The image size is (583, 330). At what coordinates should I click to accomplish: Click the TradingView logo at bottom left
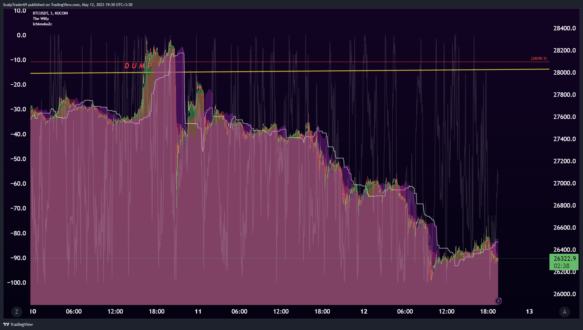(18, 324)
